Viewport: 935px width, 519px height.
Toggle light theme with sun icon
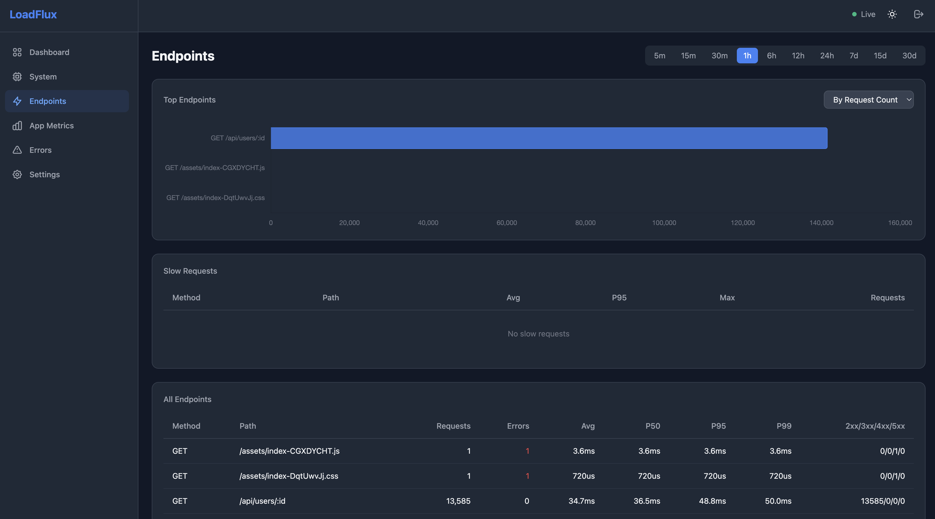[892, 14]
